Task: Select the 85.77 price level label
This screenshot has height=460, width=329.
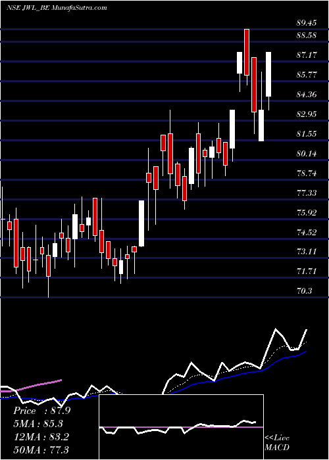Action: (x=307, y=74)
